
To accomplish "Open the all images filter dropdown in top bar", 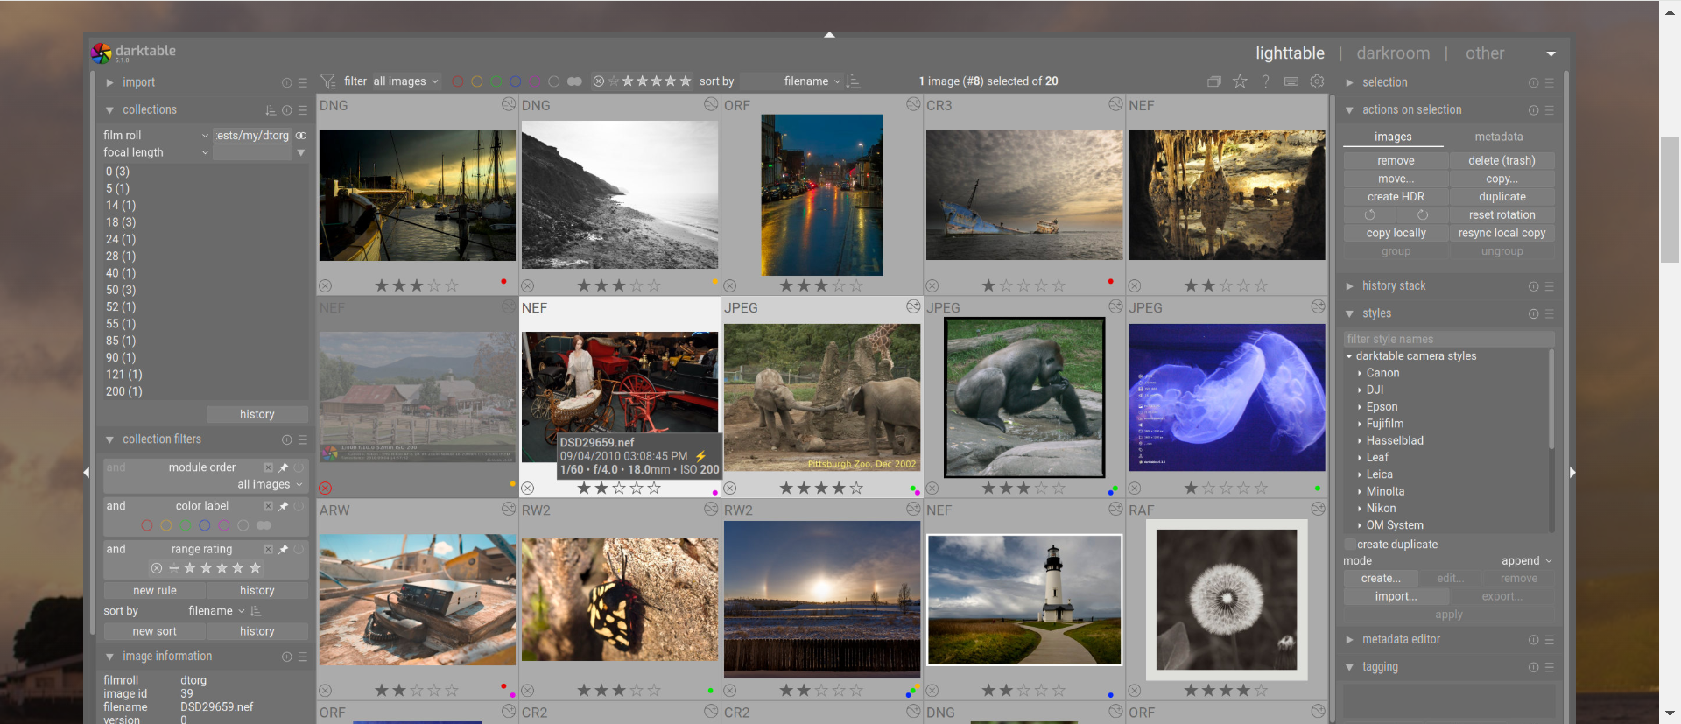I will pos(405,81).
